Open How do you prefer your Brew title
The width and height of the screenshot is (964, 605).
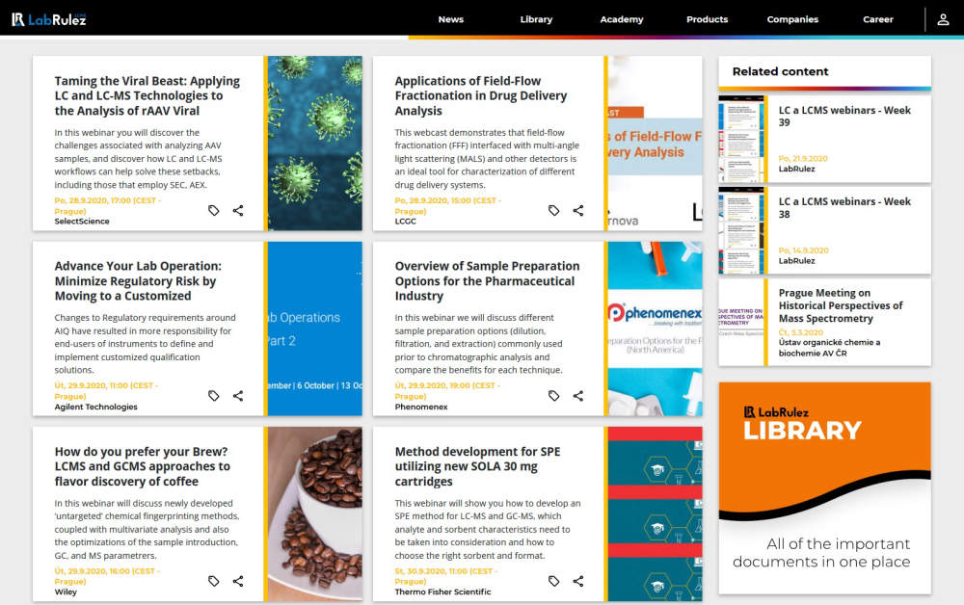142,467
